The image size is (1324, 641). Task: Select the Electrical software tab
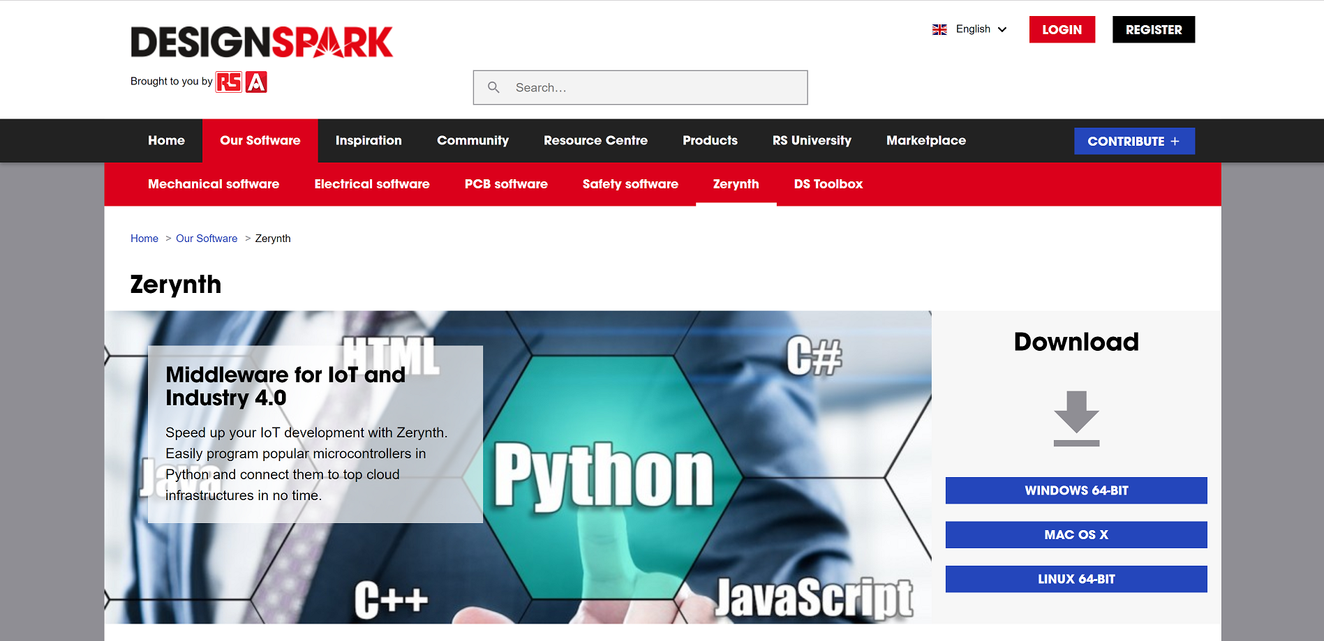coord(372,184)
